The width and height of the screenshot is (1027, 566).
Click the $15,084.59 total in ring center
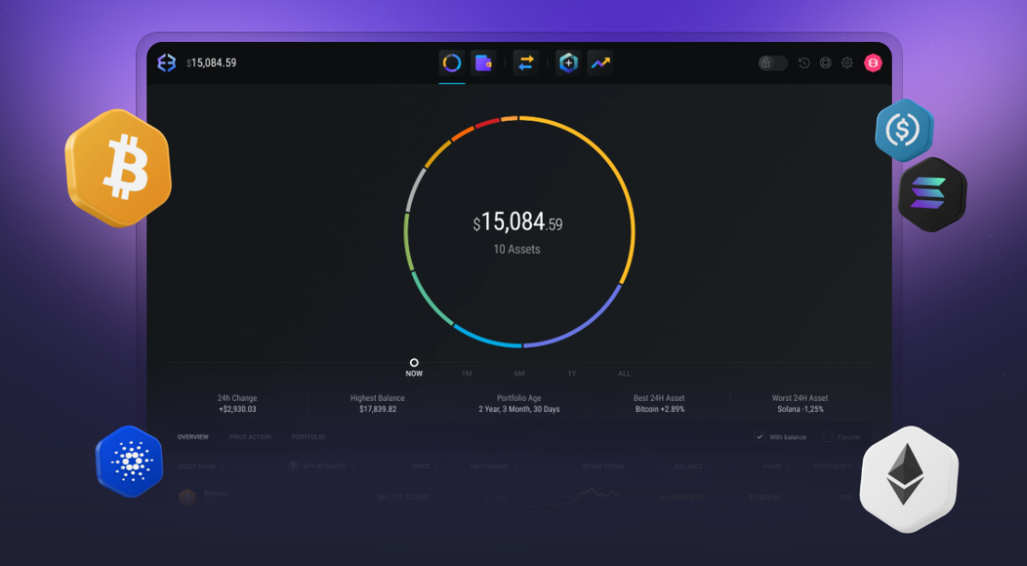(518, 223)
